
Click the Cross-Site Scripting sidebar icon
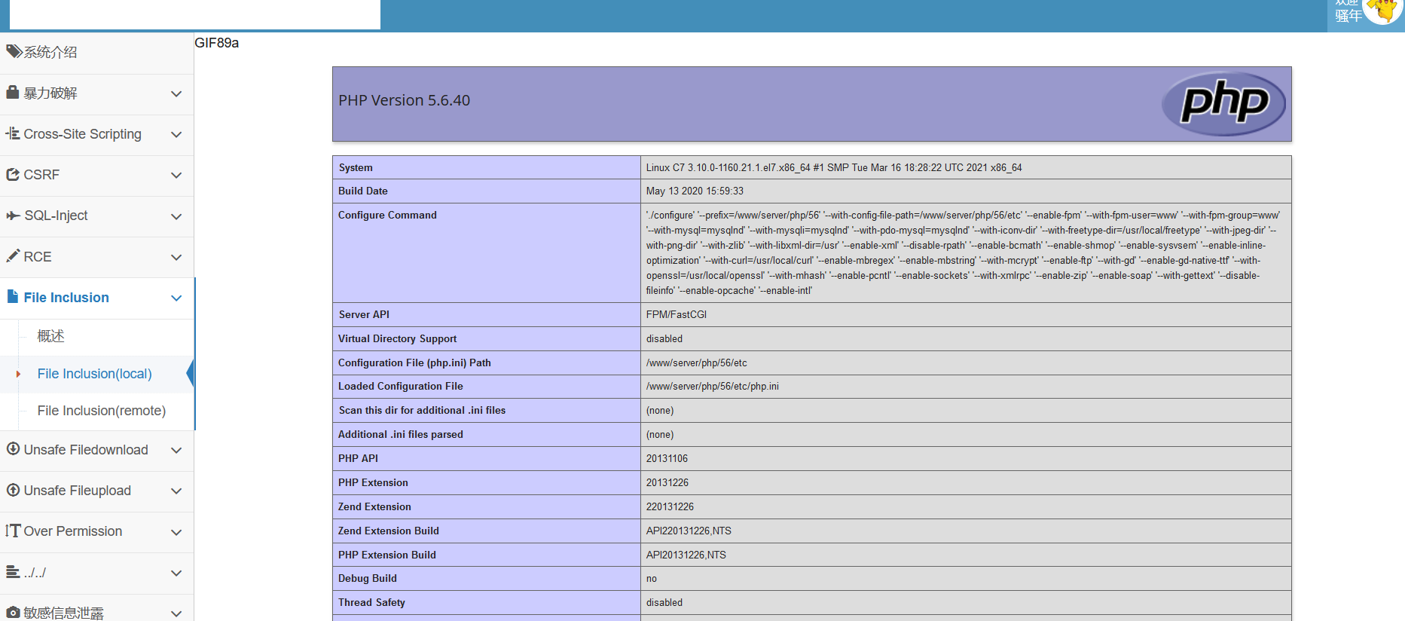coord(13,133)
